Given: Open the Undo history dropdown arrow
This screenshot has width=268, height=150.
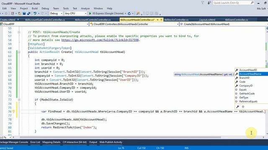Looking at the screenshot, I should click(39, 13).
